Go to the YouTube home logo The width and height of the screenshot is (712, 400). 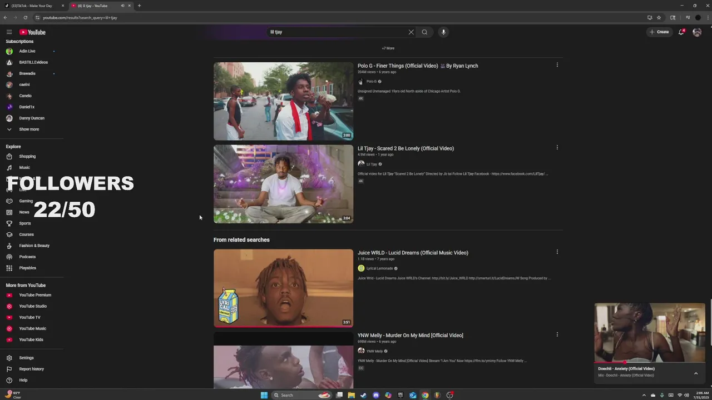(32, 32)
